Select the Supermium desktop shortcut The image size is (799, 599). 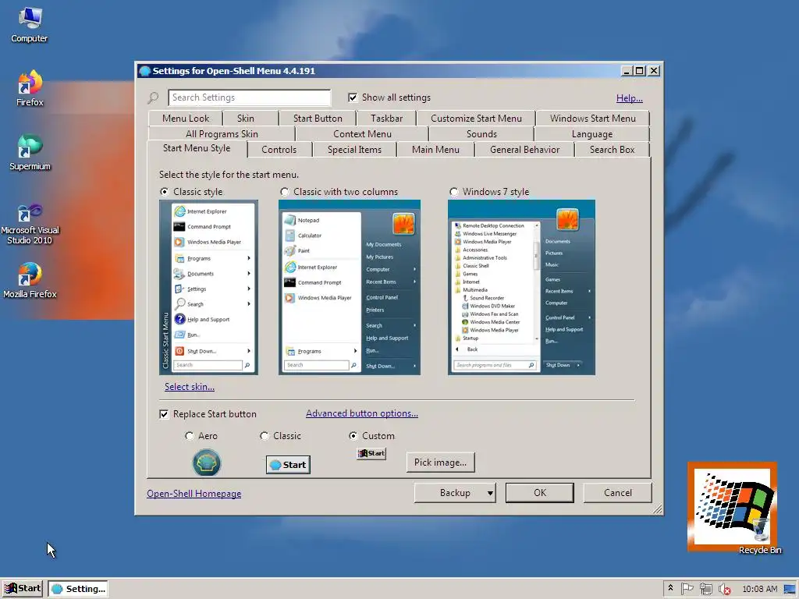[x=30, y=152]
